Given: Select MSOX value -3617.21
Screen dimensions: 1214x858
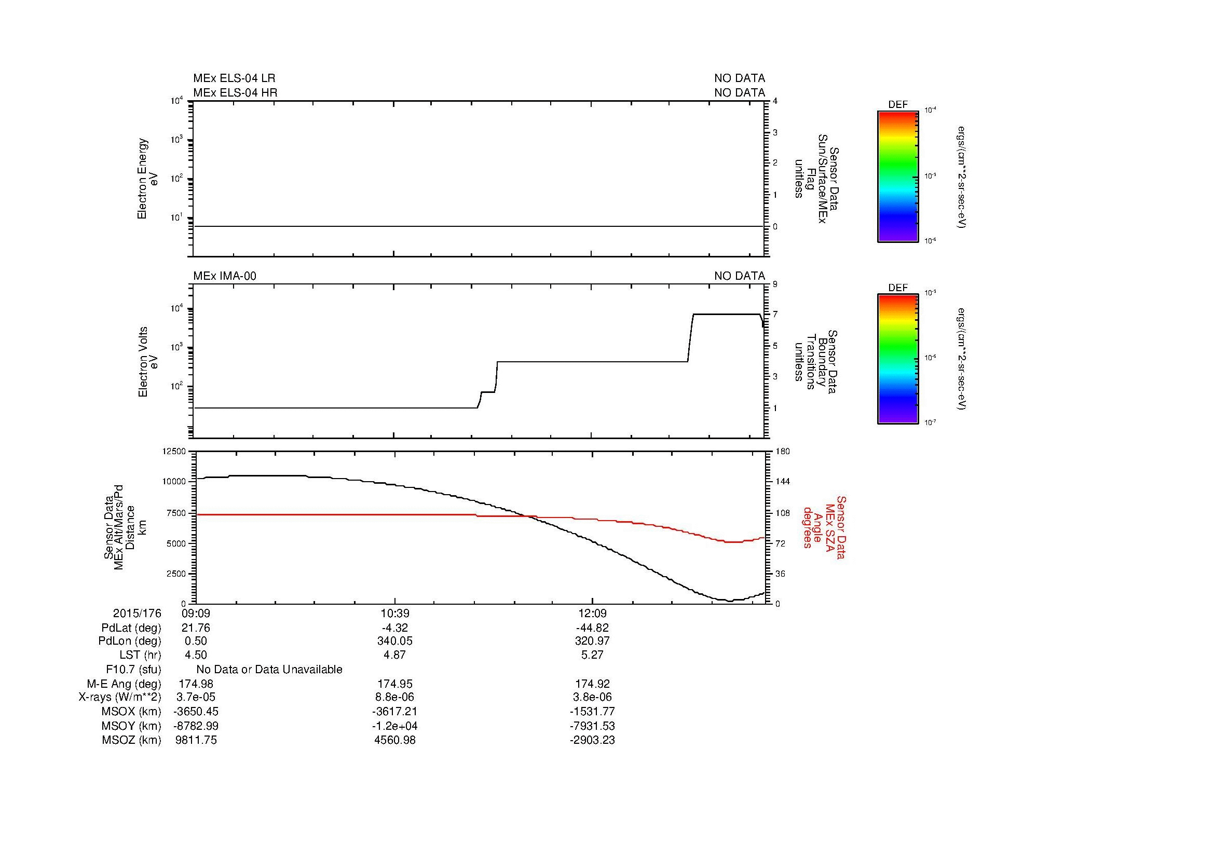Looking at the screenshot, I should [394, 712].
